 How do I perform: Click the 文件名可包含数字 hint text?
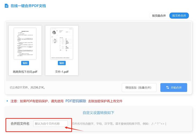[x=119, y=124]
